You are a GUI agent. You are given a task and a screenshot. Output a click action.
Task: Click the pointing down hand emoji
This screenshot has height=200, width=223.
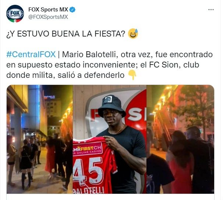132,75
